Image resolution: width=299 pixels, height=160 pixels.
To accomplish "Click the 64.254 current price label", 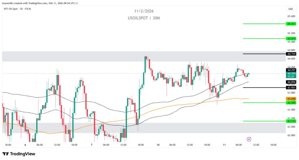I will (x=291, y=73).
